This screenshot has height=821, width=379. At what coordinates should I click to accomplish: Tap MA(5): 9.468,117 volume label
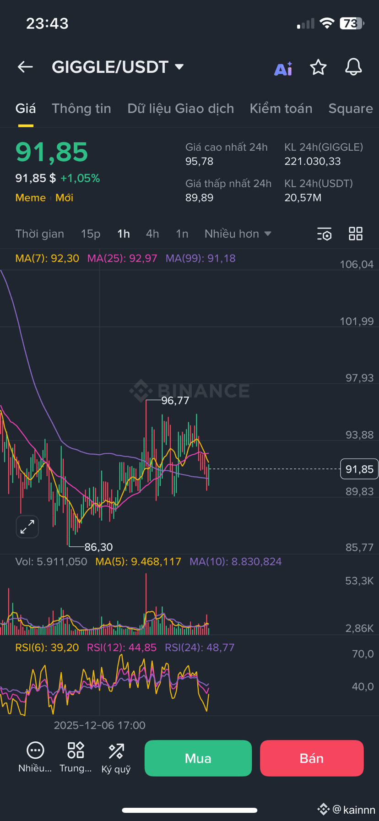click(138, 561)
